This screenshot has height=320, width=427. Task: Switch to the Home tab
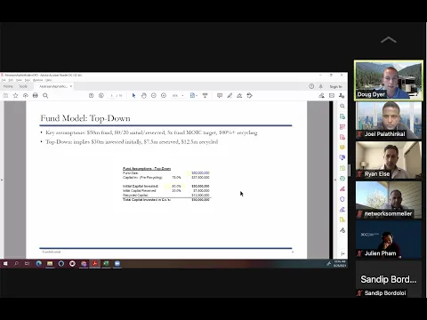8,86
